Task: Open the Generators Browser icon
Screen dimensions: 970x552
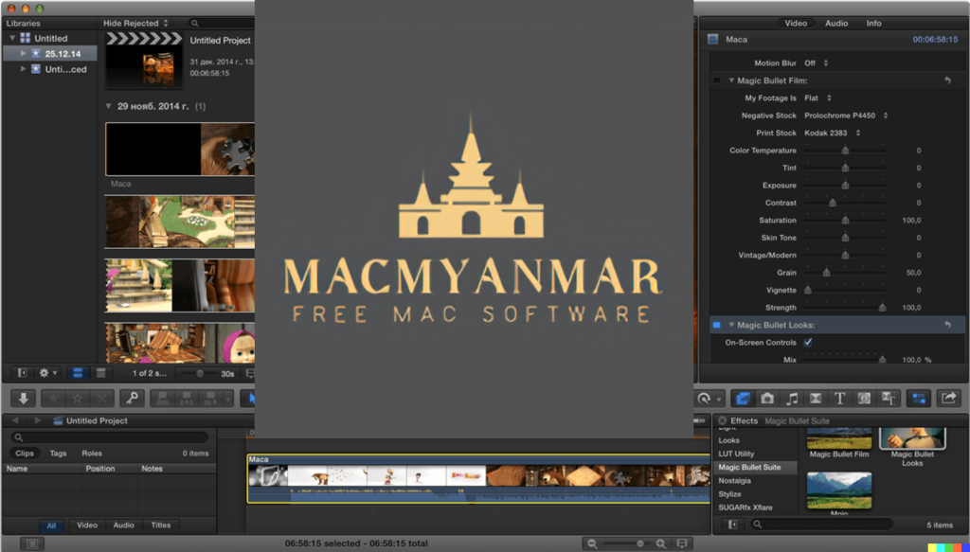Action: (x=864, y=399)
